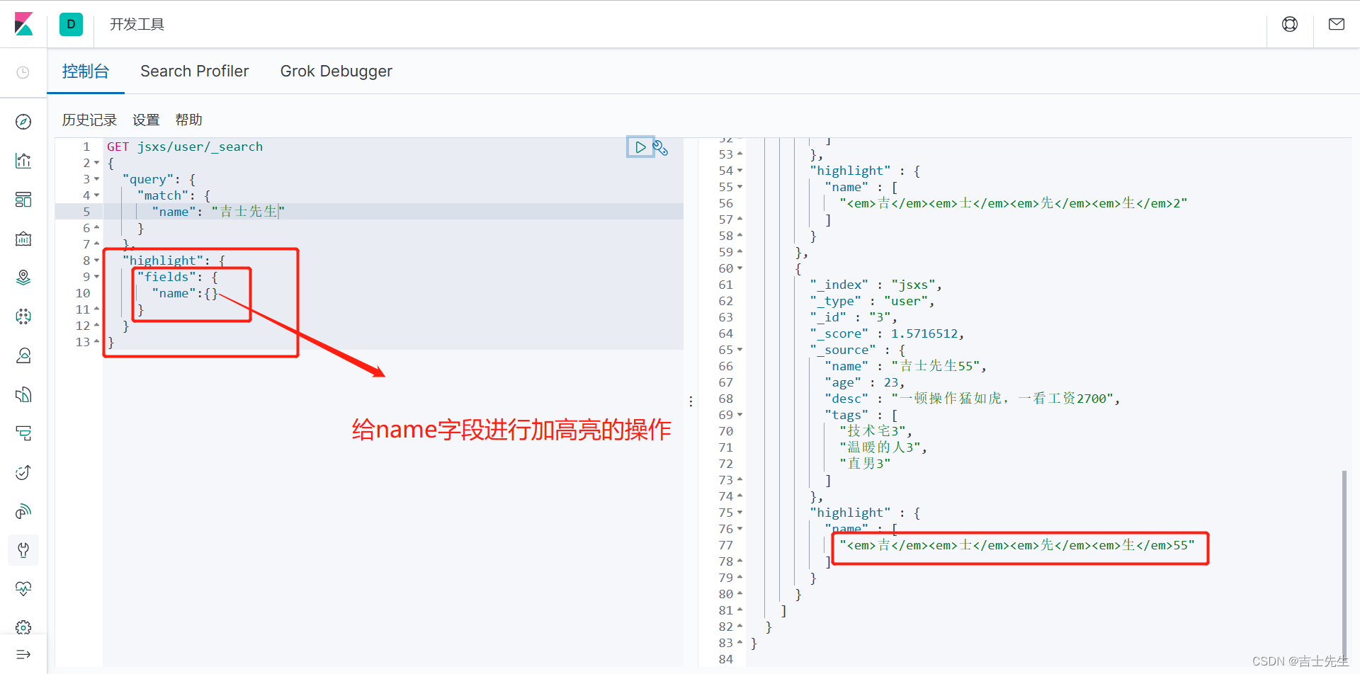The height and width of the screenshot is (674, 1360).
Task: Open Management gear icon in sidebar
Action: point(23,627)
